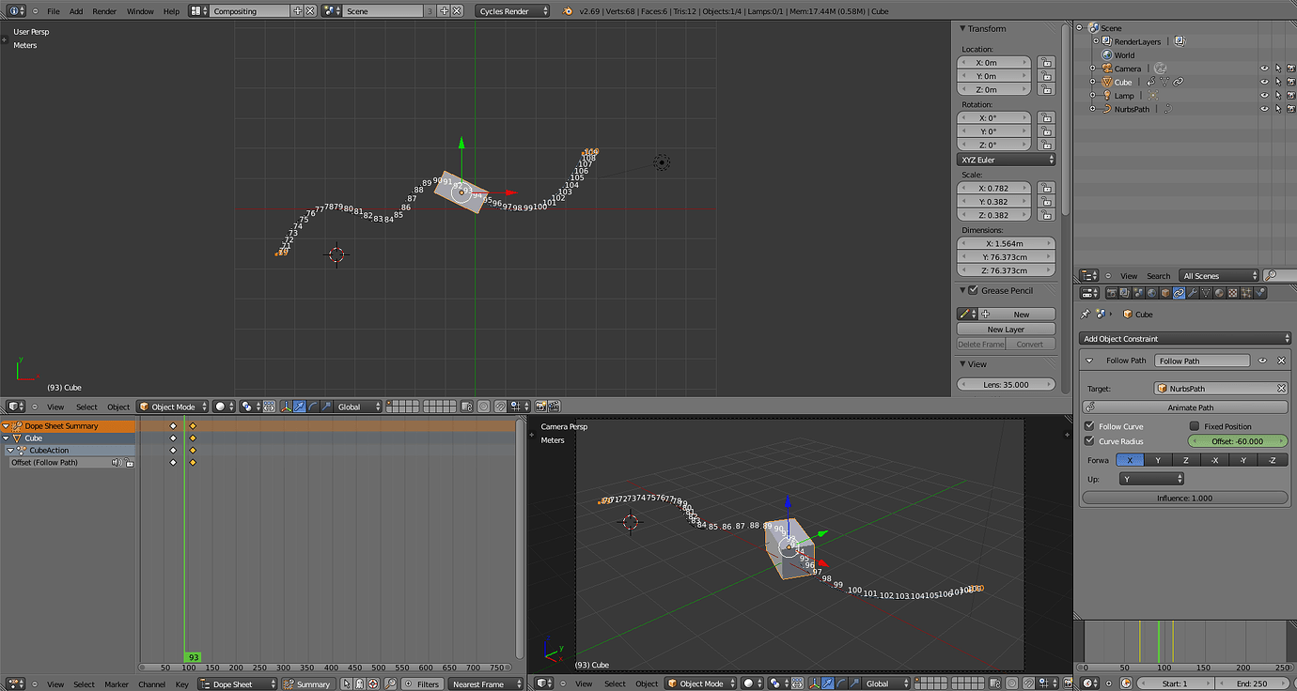Collapse the Transform panel

[x=962, y=28]
